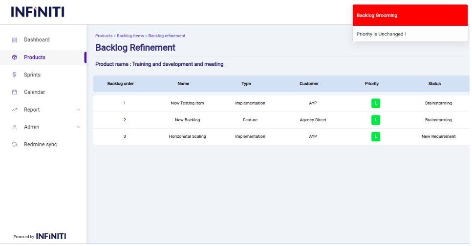Select the Horizonatal Scaling backlog name
The image size is (472, 246).
(187, 136)
